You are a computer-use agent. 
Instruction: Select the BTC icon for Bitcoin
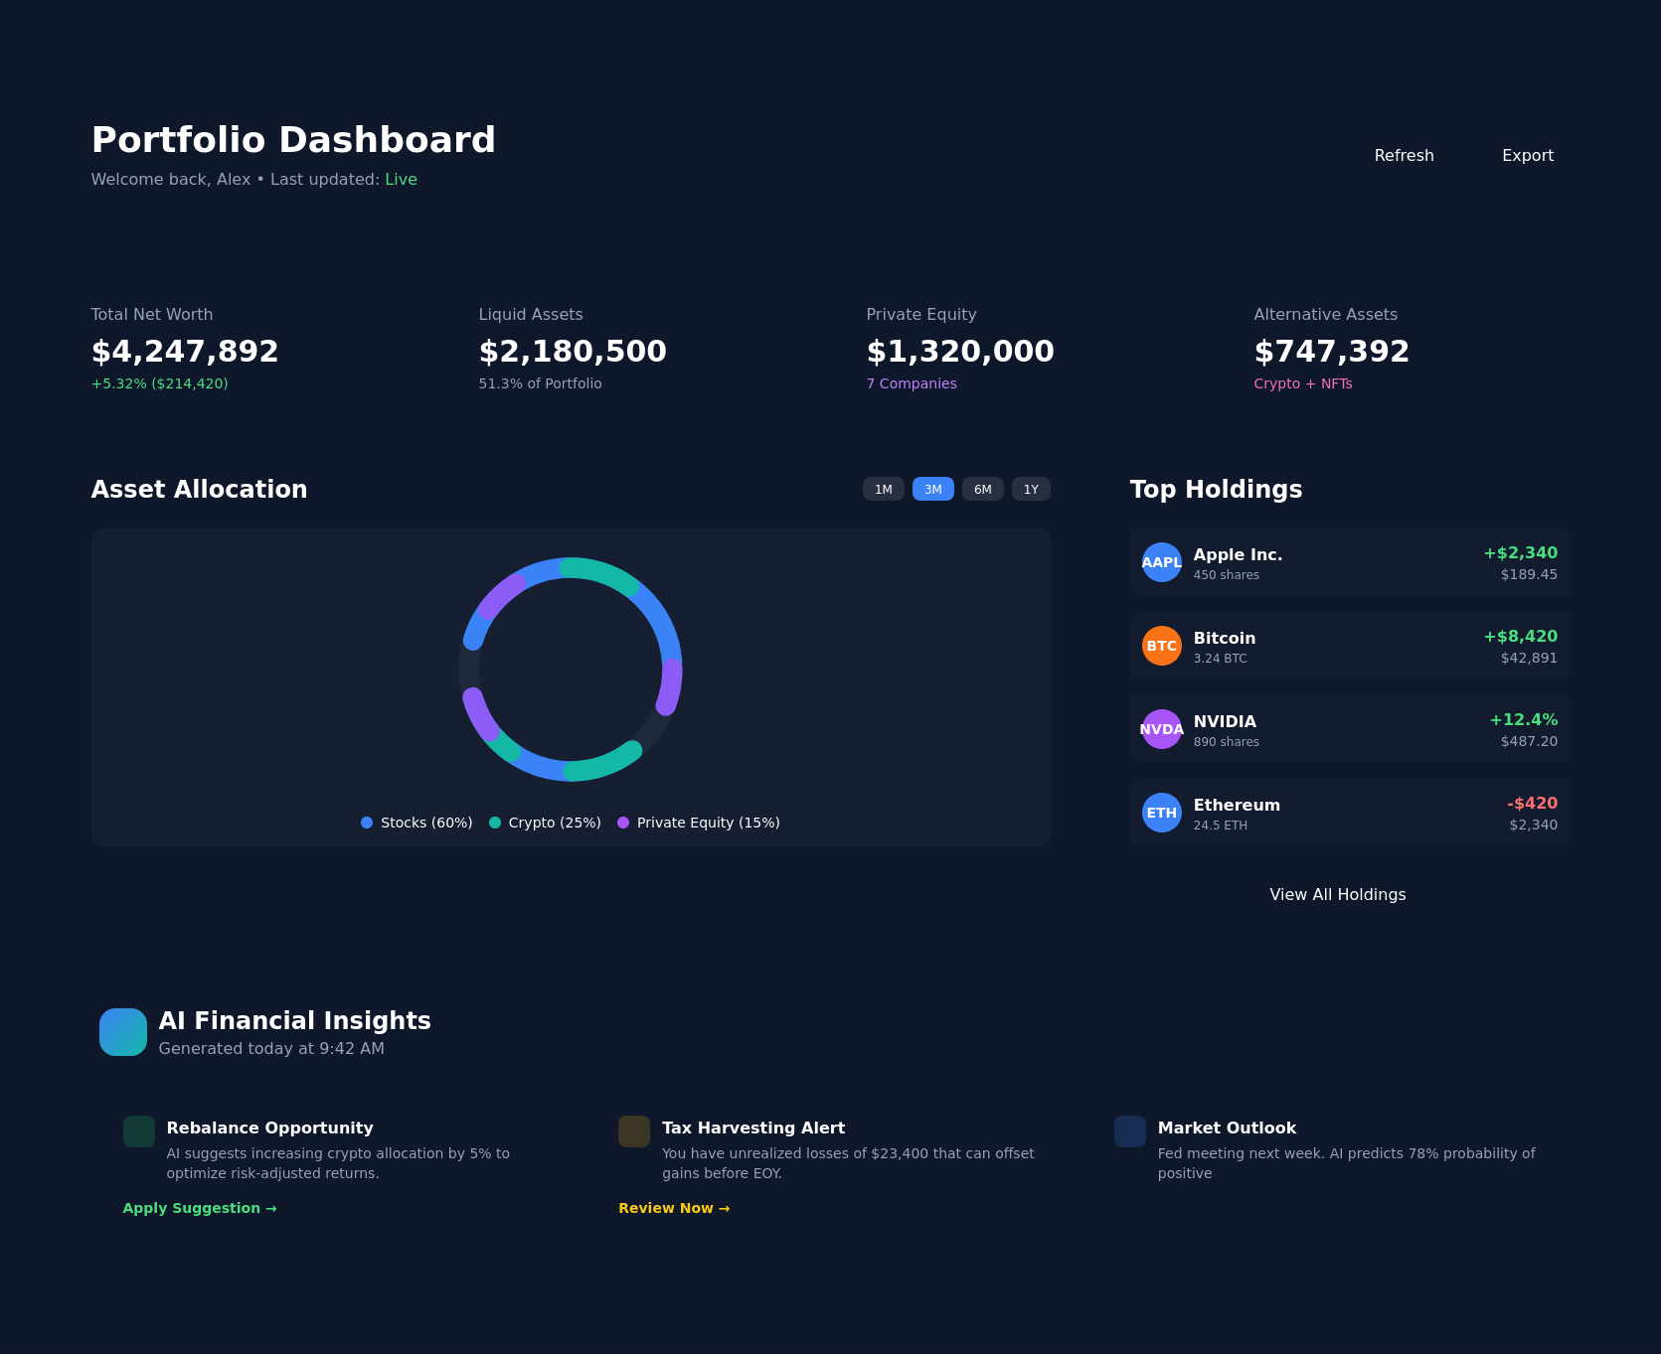tap(1160, 646)
